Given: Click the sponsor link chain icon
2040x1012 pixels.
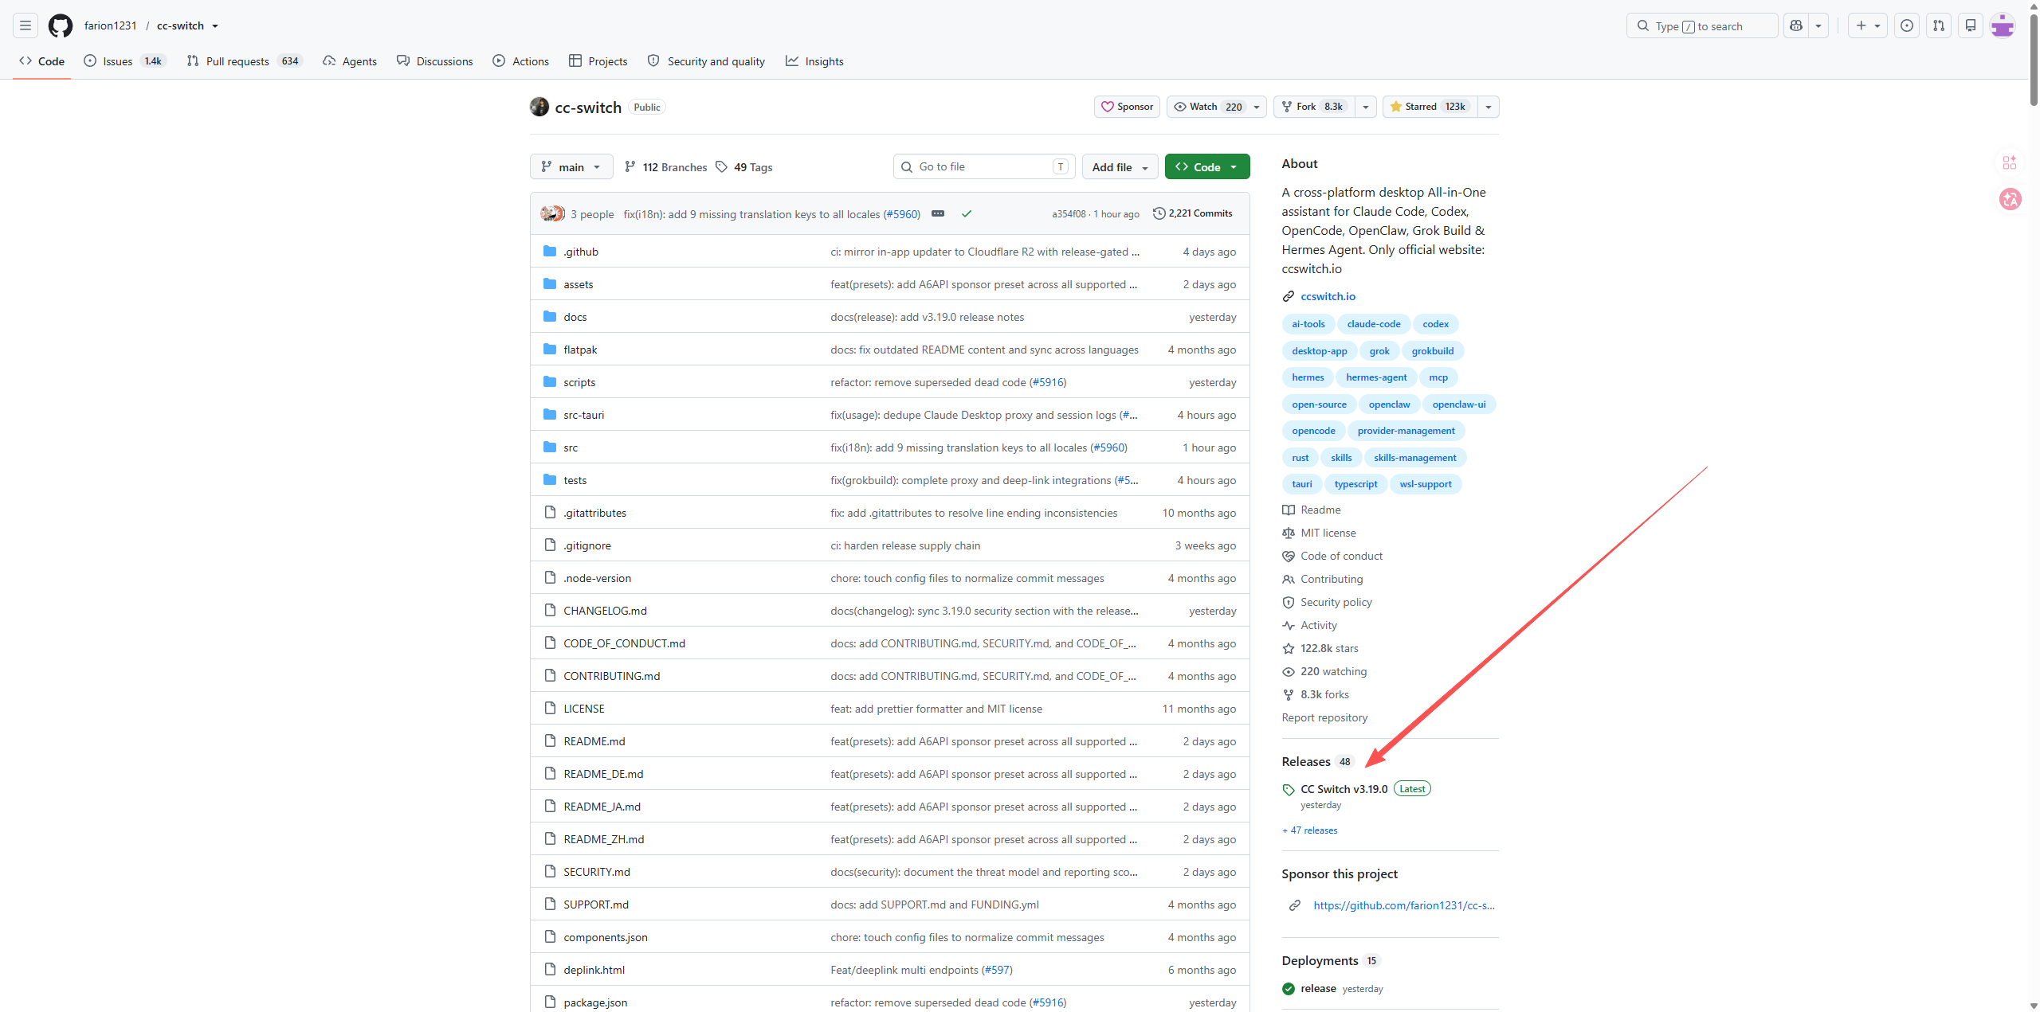Looking at the screenshot, I should click(1295, 905).
